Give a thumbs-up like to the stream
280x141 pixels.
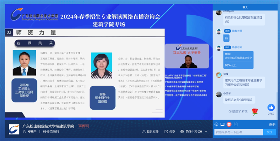click(271, 108)
